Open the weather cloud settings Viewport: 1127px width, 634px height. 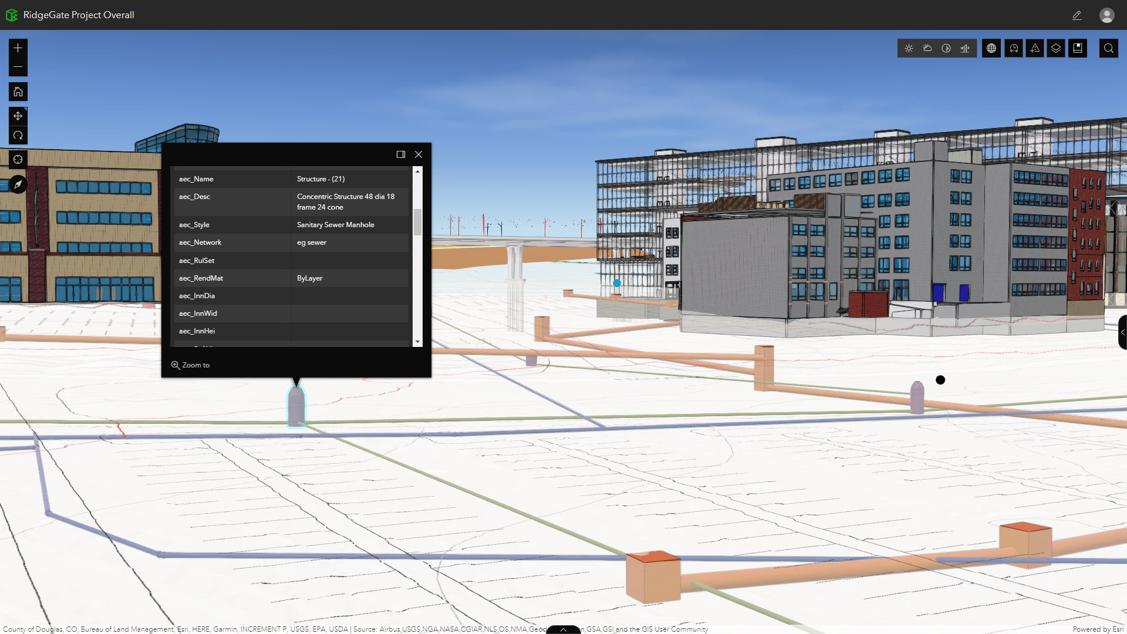click(x=927, y=48)
